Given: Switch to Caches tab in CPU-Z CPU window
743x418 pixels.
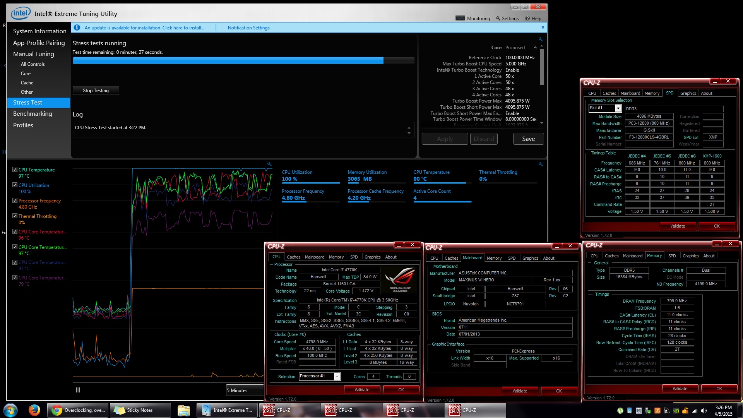Looking at the screenshot, I should tap(293, 257).
